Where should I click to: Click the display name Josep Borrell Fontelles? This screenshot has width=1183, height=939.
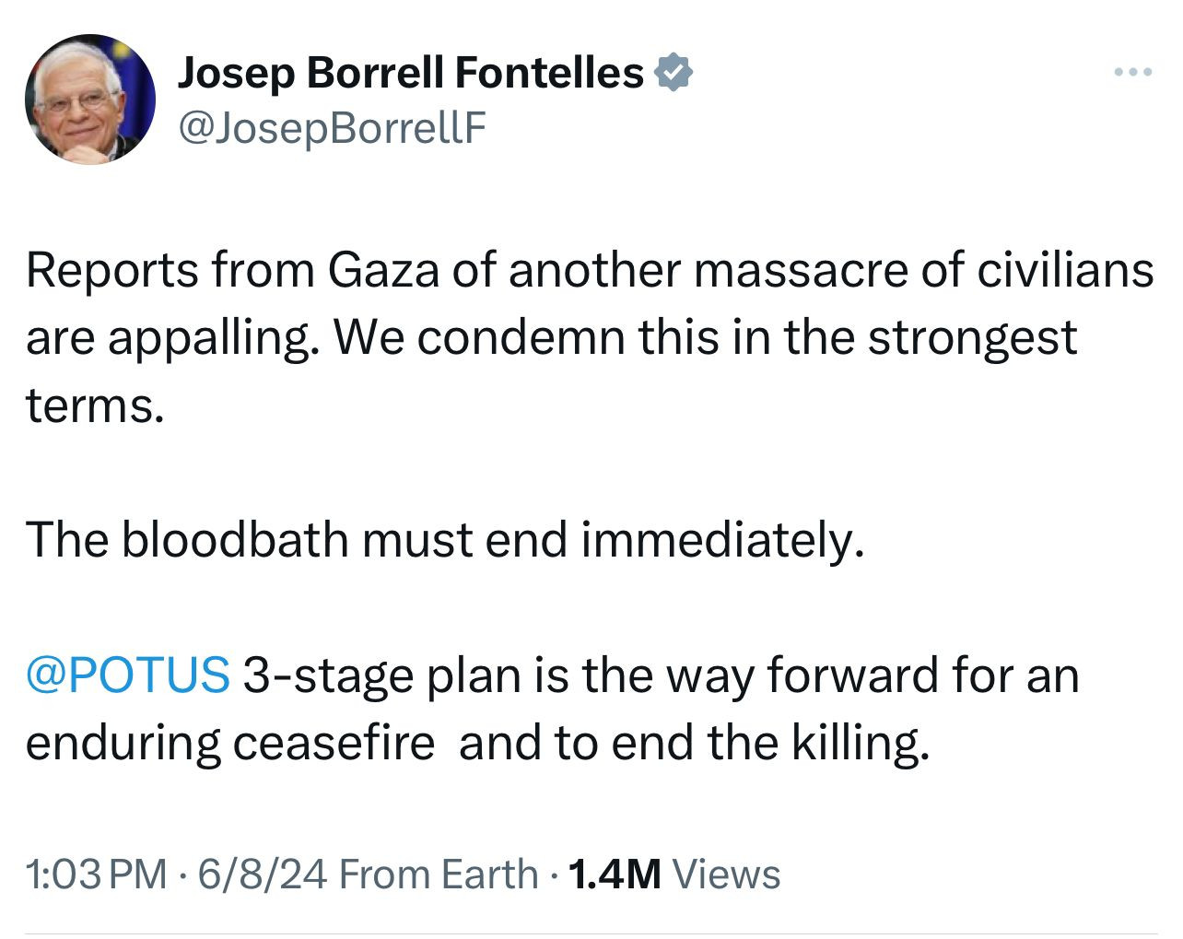coord(410,73)
